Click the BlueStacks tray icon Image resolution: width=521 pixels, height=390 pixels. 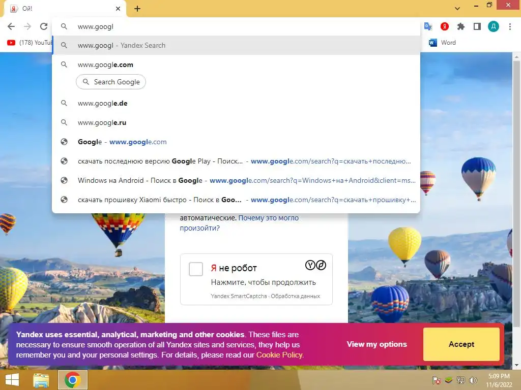tap(449, 380)
